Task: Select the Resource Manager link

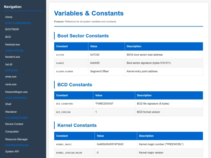Action: click(16, 139)
